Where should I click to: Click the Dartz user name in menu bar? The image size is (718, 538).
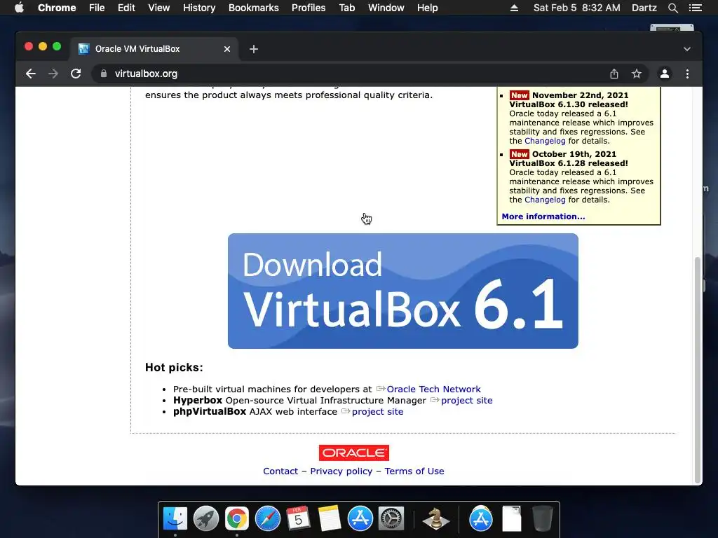[x=644, y=8]
